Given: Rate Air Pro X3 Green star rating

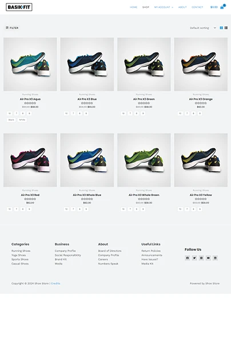Looking at the screenshot, I should coord(144,103).
